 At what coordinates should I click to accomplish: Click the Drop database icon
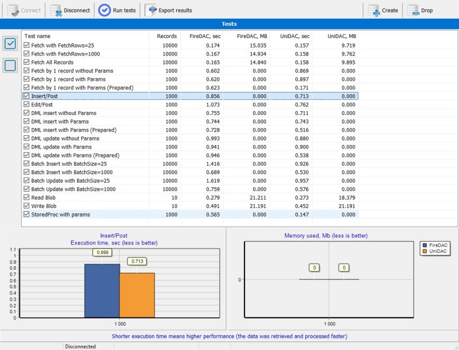413,11
